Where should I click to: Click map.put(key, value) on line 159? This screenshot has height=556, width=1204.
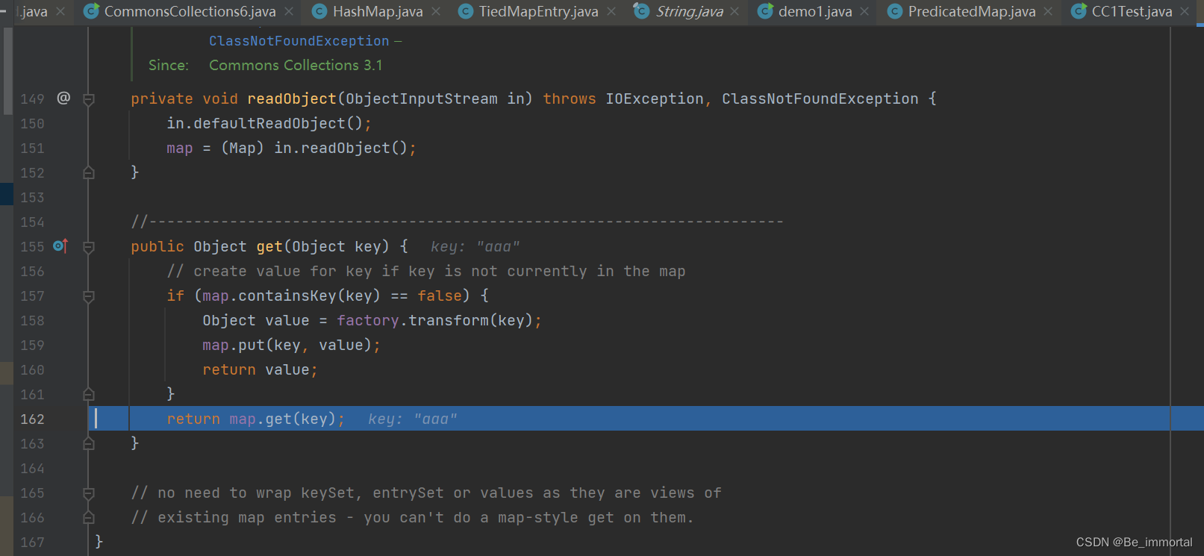(287, 345)
